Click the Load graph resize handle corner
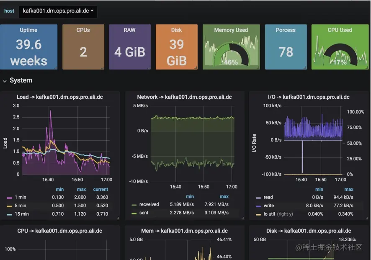This screenshot has height=260, width=371. tap(118, 219)
